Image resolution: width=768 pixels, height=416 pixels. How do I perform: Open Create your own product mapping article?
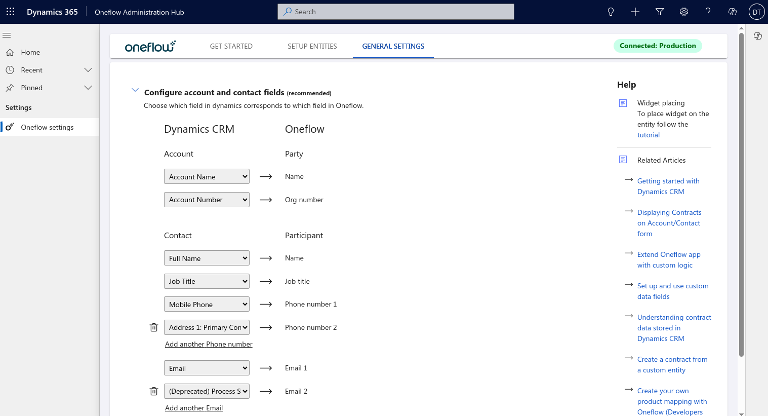point(672,401)
